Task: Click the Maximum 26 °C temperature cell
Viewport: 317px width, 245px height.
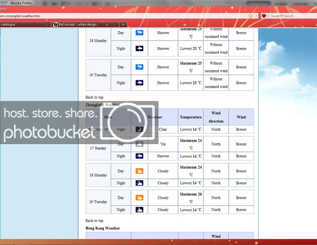Action: 191,198
